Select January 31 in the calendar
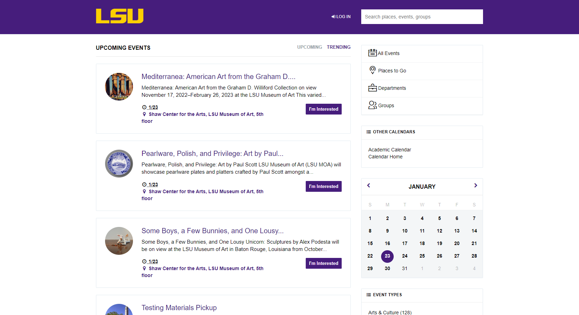The width and height of the screenshot is (579, 315). [x=404, y=268]
